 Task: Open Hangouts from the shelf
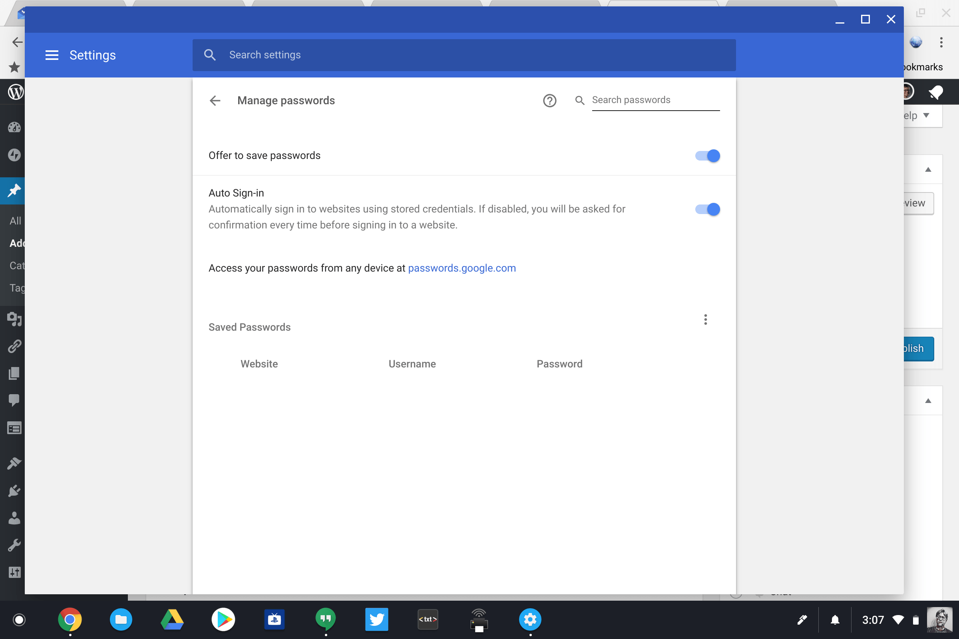[325, 619]
